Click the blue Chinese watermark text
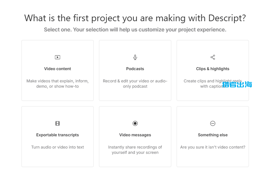This screenshot has width=262, height=175. (x=237, y=84)
